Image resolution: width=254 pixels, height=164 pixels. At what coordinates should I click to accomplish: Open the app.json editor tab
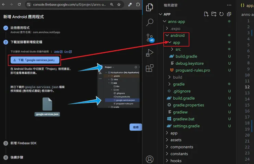coord(246,5)
